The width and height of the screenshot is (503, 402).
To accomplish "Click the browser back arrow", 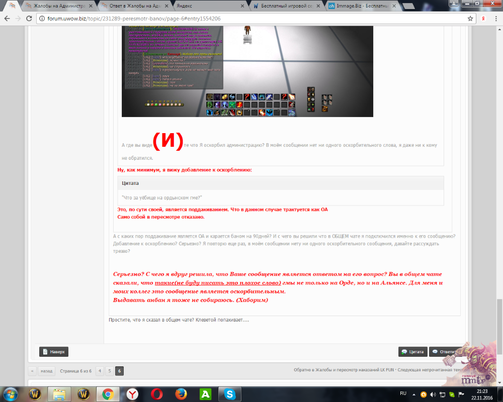I will point(7,19).
